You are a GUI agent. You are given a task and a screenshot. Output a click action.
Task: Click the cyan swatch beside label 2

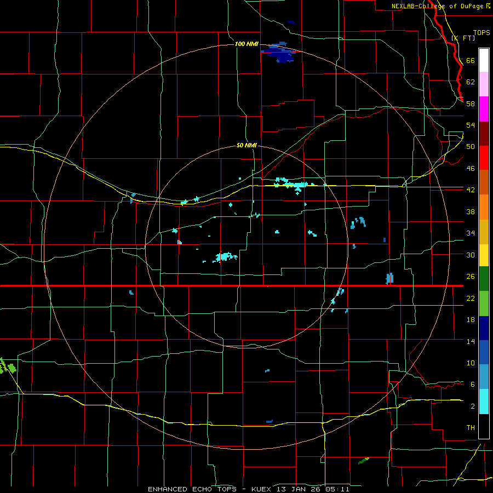point(484,402)
